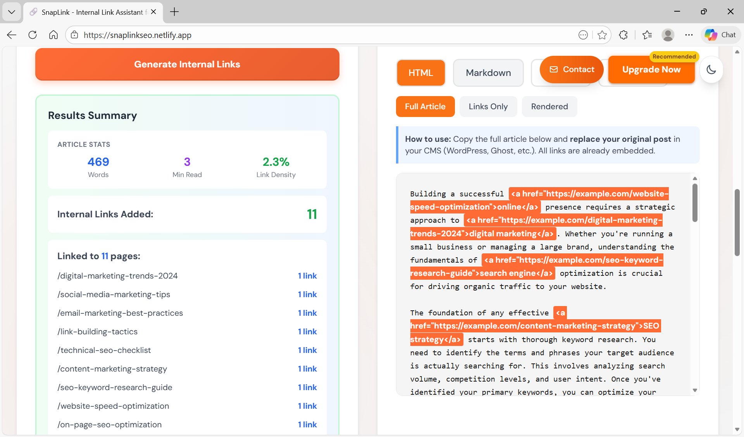Toggle dark mode moon icon
Image resolution: width=744 pixels, height=437 pixels.
click(x=711, y=70)
